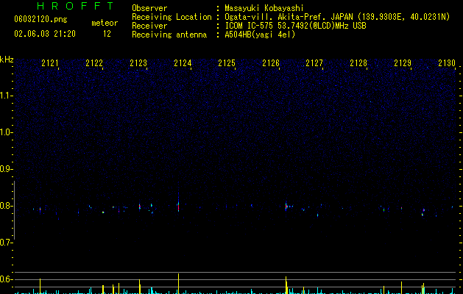Click the kHz axis unit label
The width and height of the screenshot is (463, 294).
click(x=7, y=60)
